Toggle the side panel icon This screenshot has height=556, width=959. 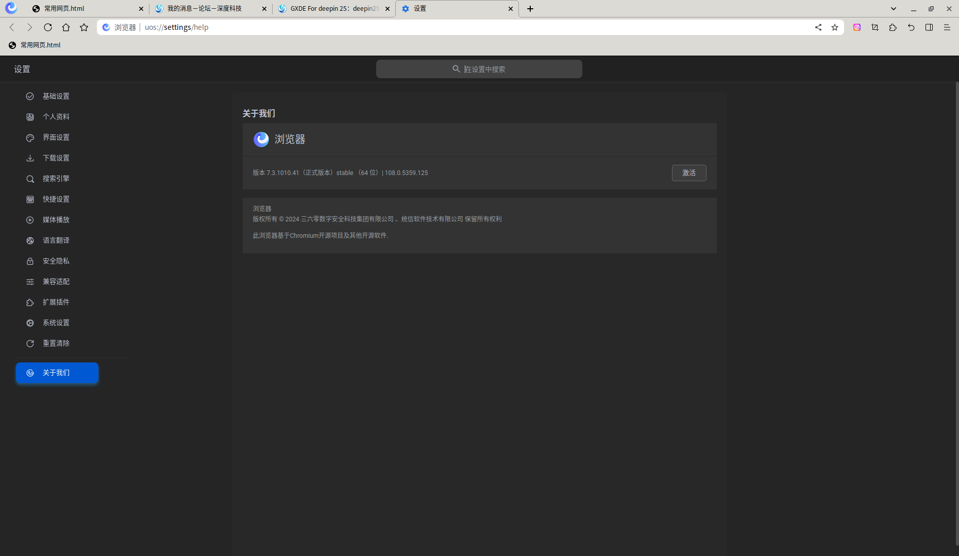coord(929,27)
